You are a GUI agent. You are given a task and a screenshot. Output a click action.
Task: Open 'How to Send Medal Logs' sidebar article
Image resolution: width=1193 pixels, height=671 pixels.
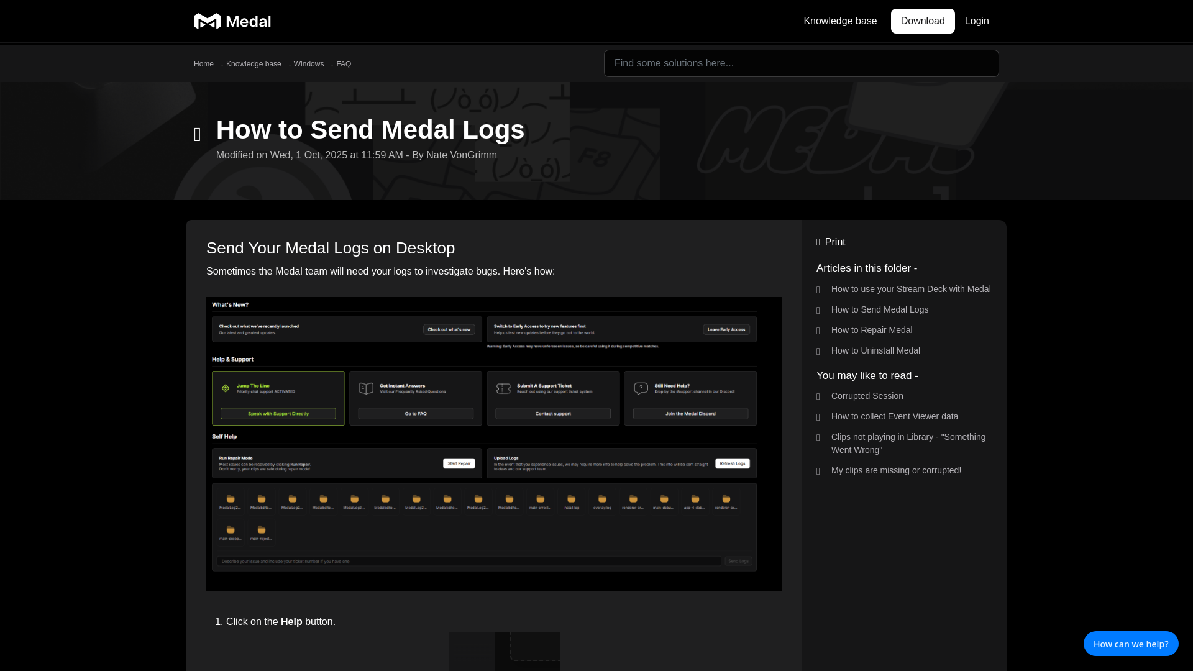click(880, 309)
